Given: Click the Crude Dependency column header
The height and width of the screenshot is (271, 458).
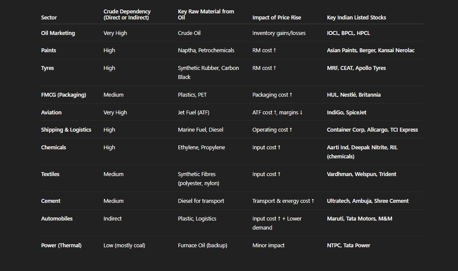Looking at the screenshot, I should [127, 15].
